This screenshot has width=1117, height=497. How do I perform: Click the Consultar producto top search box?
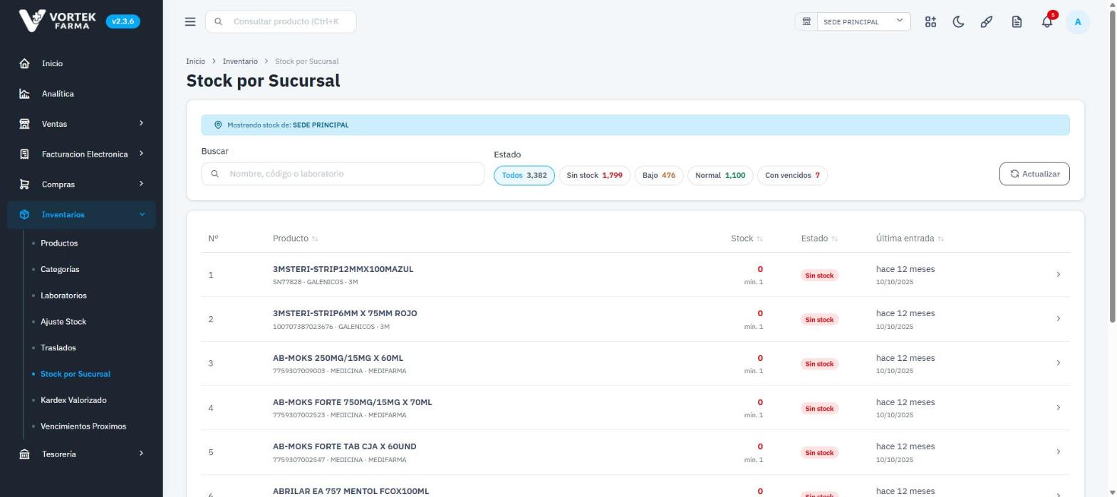click(x=281, y=21)
